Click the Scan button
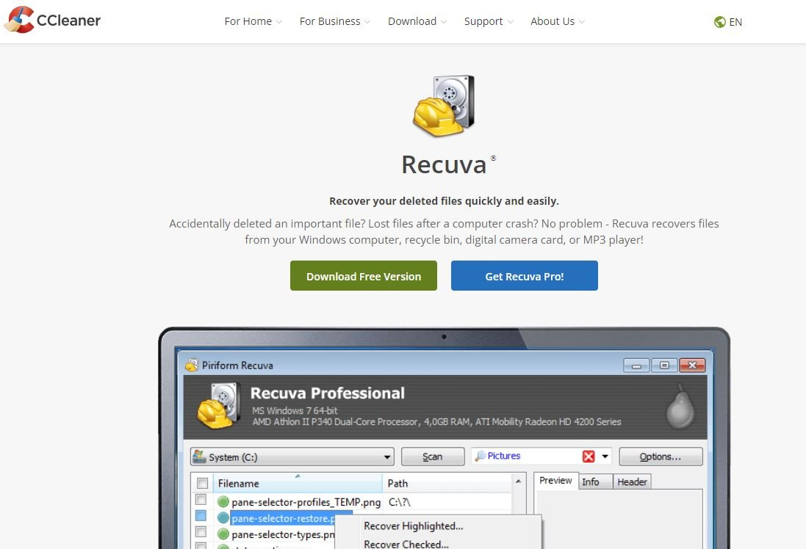The image size is (806, 549). [432, 457]
